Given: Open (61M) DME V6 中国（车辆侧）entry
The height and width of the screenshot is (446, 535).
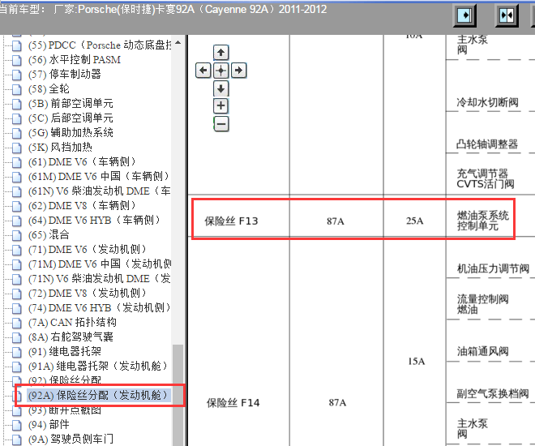Looking at the screenshot, I should click(99, 177).
